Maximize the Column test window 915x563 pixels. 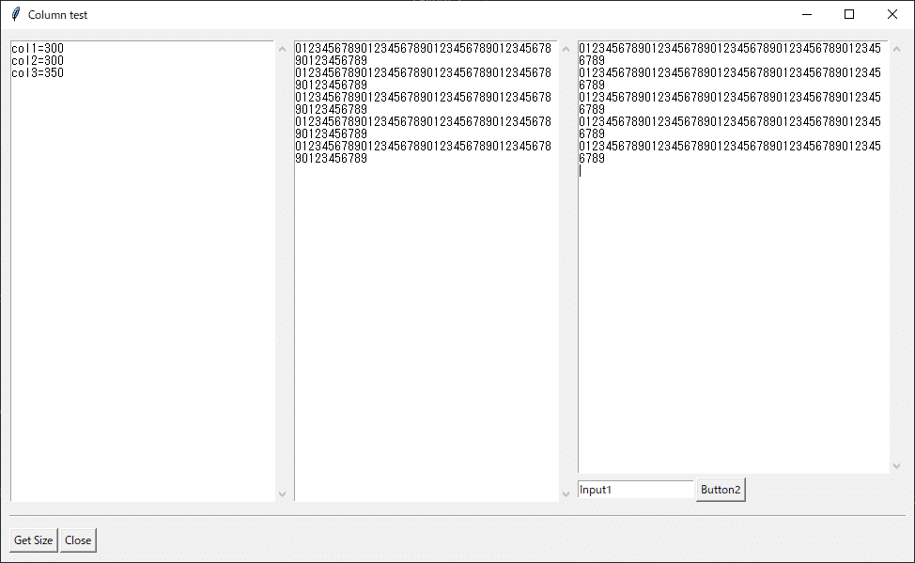pyautogui.click(x=849, y=14)
